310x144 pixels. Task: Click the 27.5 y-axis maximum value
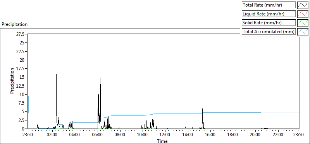pyautogui.click(x=21, y=34)
